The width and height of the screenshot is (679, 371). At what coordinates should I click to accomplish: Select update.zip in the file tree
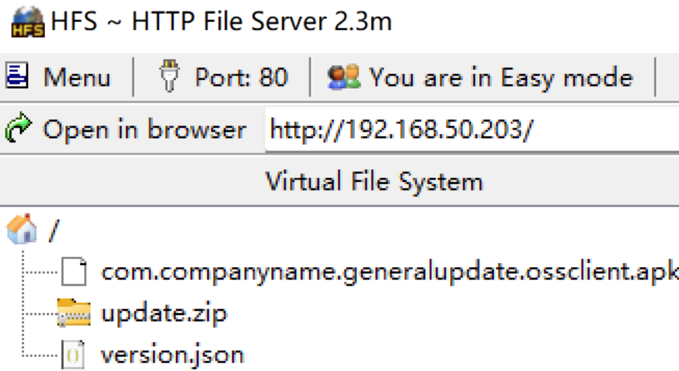click(164, 313)
